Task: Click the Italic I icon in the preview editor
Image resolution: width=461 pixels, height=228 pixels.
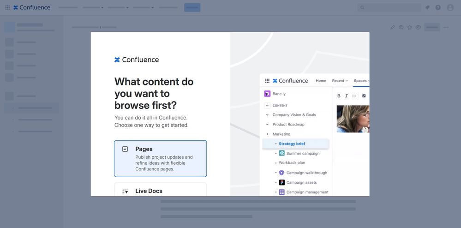Action: (347, 96)
